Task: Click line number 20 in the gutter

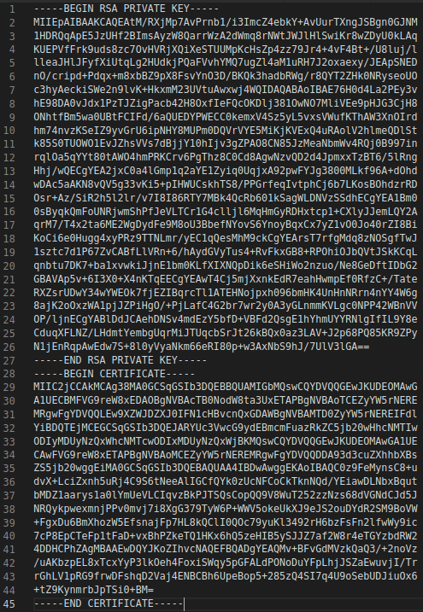Action: pos(9,265)
